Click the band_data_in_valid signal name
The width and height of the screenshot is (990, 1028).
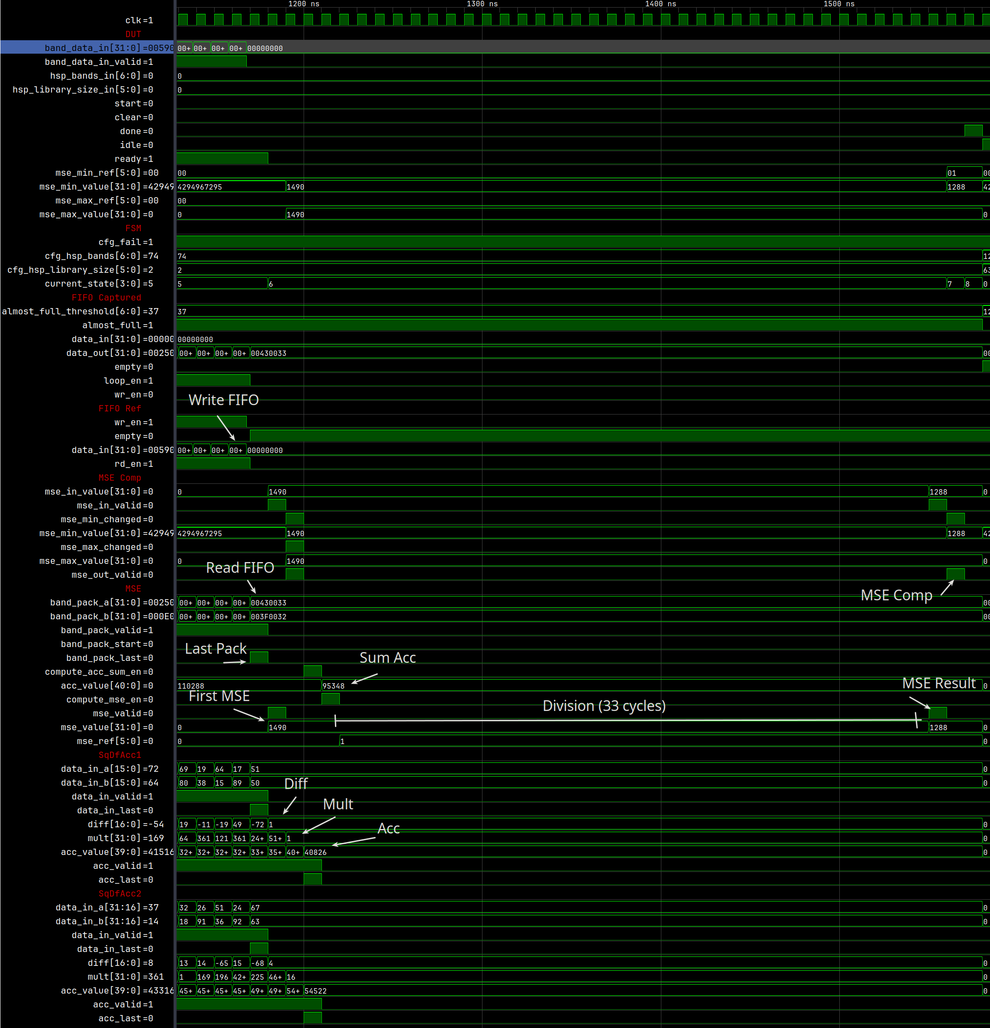(98, 62)
